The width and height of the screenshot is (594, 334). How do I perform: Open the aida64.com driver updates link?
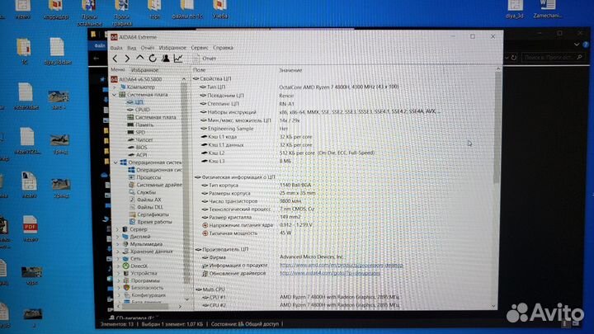[x=330, y=274]
